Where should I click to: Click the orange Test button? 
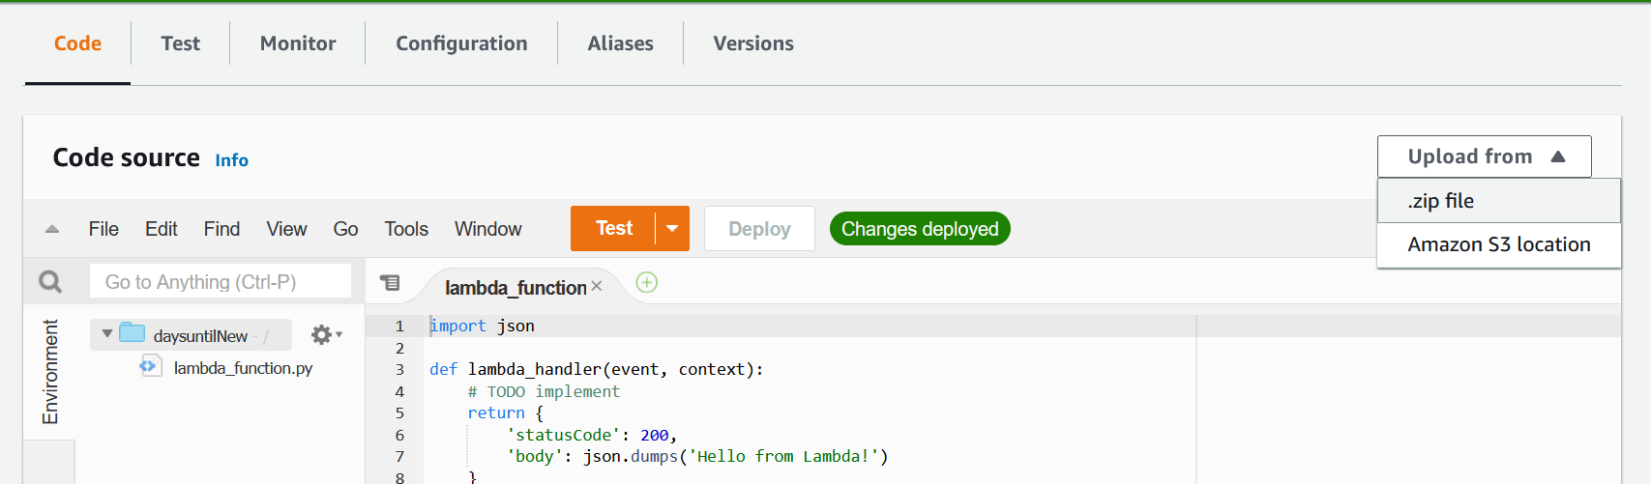(613, 228)
